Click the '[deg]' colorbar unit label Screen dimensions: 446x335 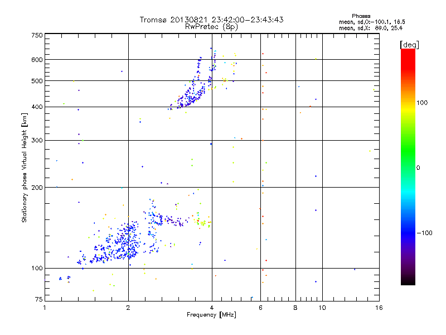409,45
